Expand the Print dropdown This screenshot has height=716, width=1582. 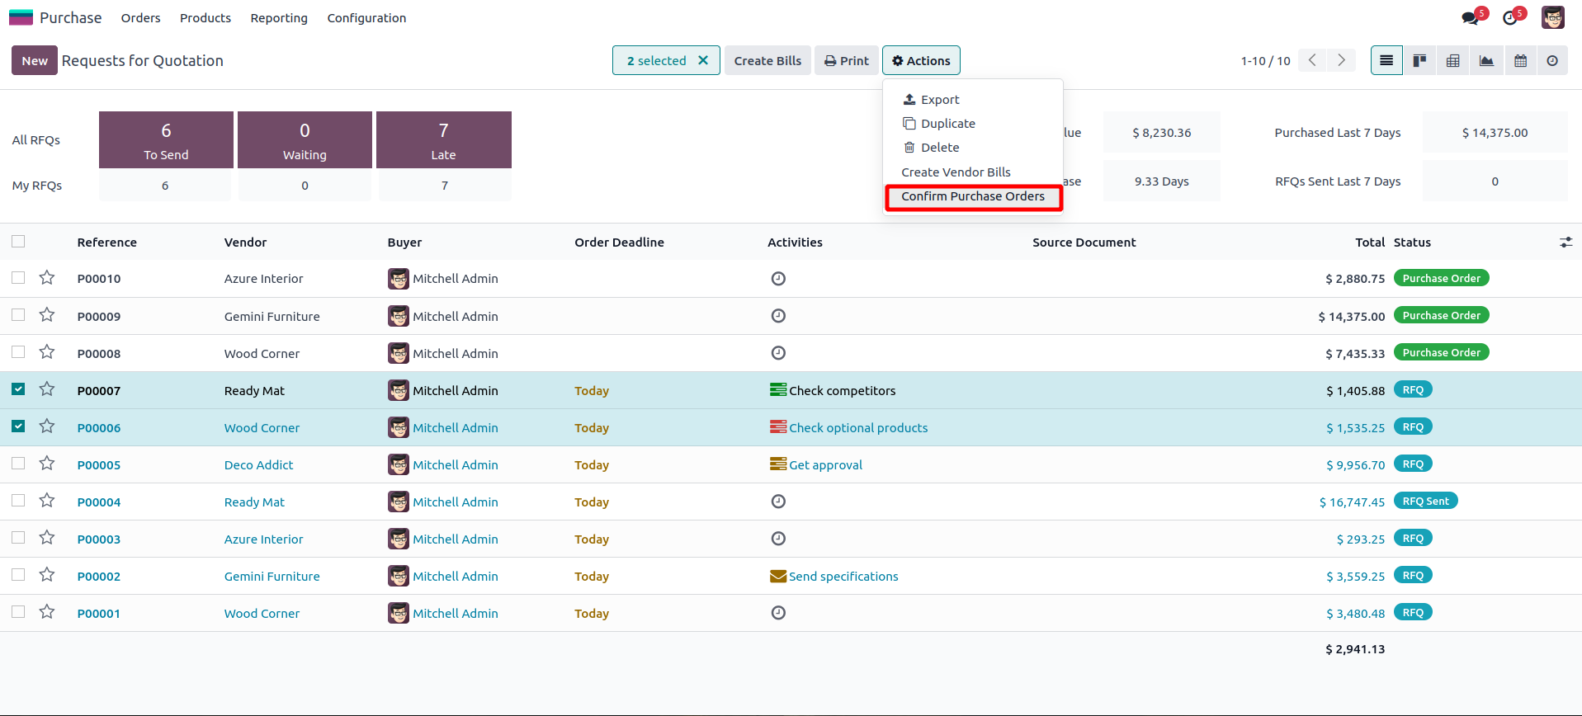(847, 60)
